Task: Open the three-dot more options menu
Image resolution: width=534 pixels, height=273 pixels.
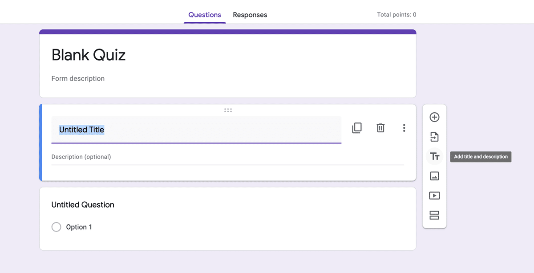Action: pos(404,128)
